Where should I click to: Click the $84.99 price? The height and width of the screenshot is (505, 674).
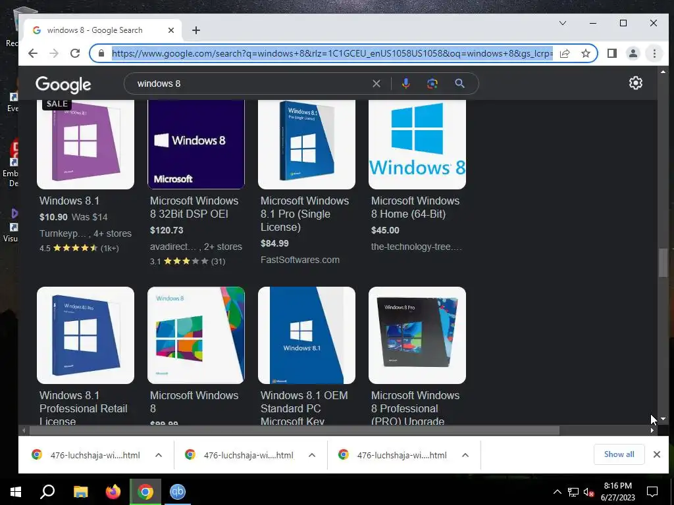[274, 243]
